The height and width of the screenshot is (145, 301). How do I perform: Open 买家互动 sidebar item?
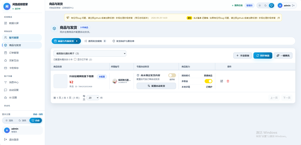point(22,60)
